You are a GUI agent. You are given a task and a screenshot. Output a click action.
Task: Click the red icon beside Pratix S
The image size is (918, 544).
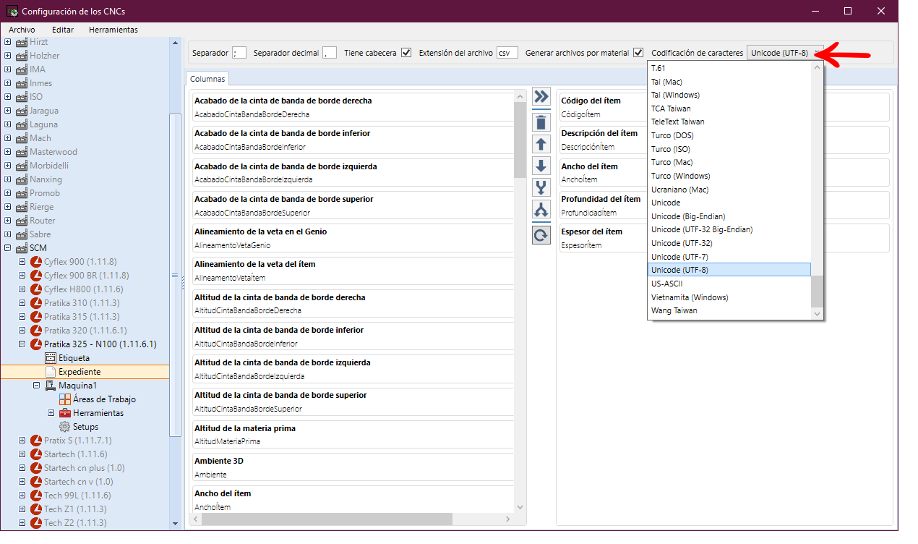click(36, 441)
